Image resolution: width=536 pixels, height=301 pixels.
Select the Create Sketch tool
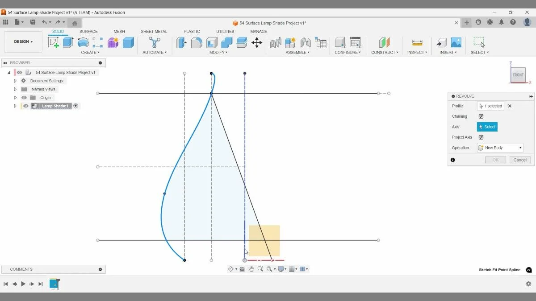click(x=54, y=42)
